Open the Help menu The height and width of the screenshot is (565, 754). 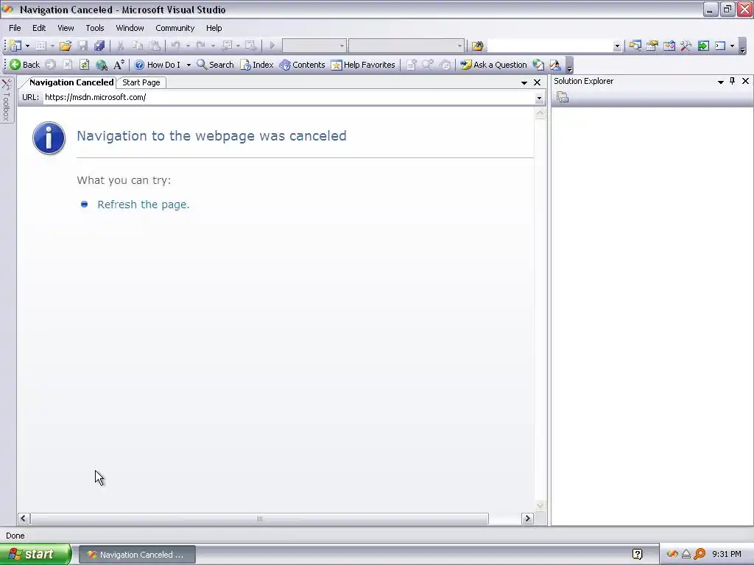click(214, 28)
